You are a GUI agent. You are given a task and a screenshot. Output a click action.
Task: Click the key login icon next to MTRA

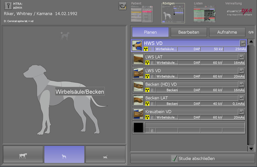point(8,5)
